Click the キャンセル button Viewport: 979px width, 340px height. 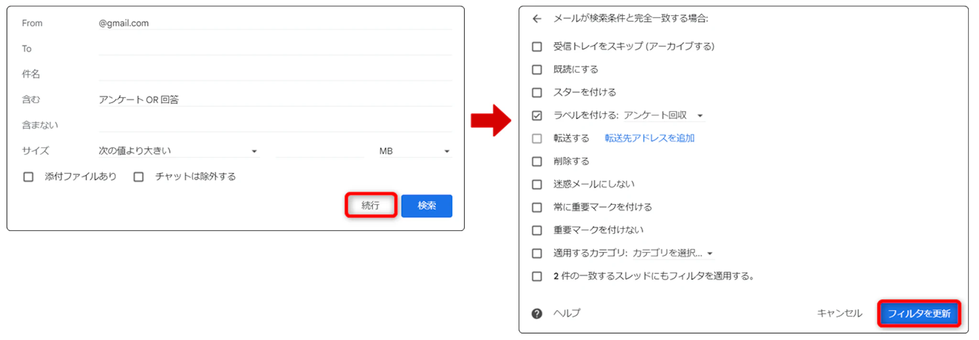839,313
